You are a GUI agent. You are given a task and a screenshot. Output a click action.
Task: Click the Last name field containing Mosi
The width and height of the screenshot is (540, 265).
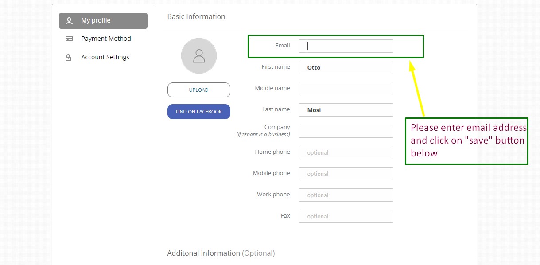(x=346, y=110)
